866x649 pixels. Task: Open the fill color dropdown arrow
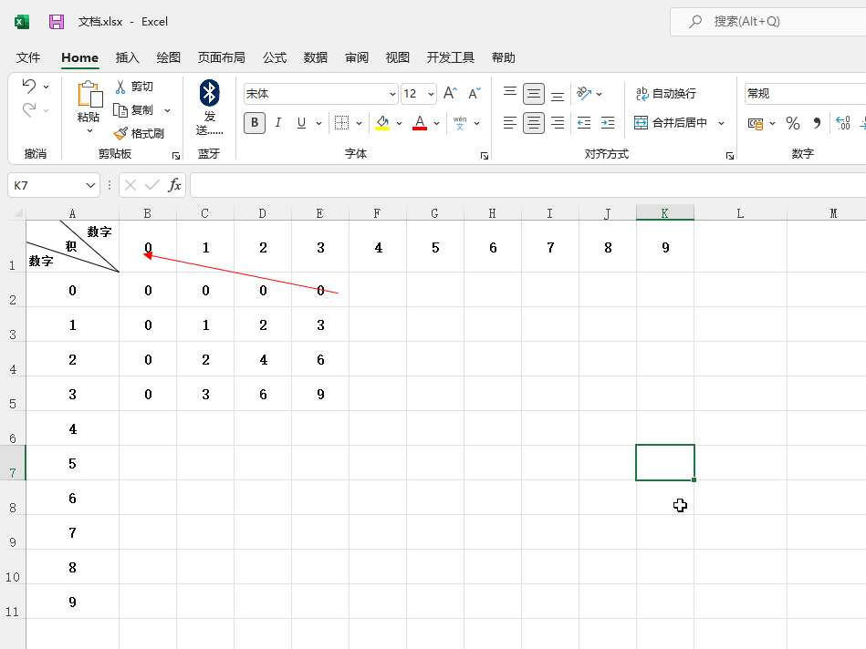point(399,123)
